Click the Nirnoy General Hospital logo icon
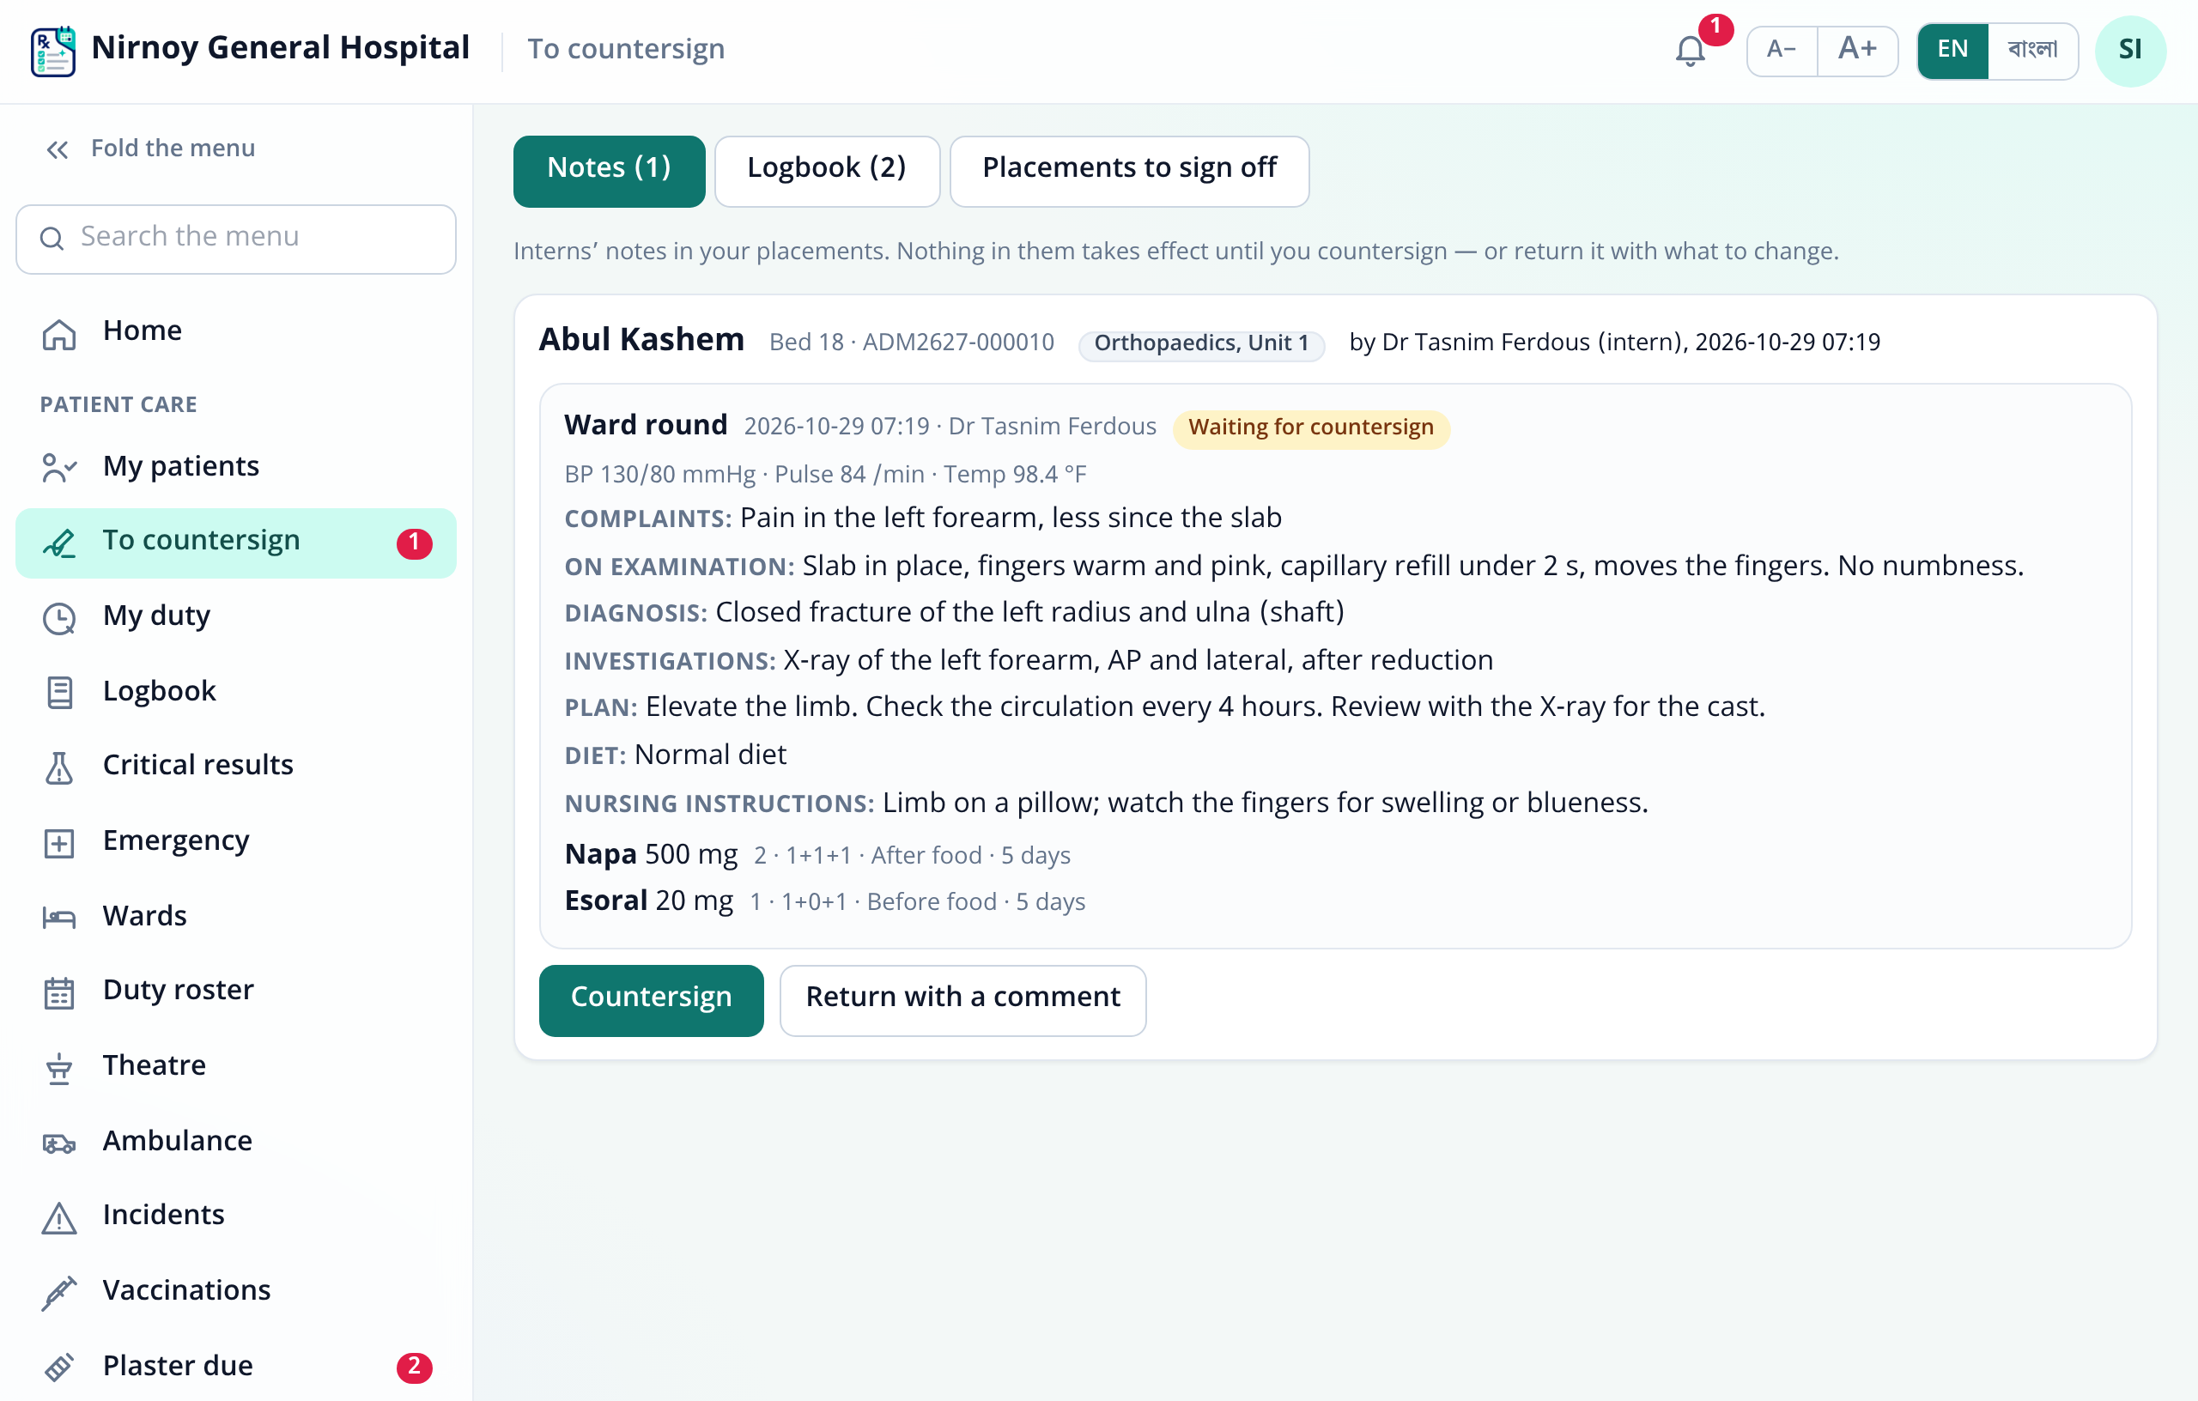Screen dimensions: 2198x1401 (x=53, y=52)
